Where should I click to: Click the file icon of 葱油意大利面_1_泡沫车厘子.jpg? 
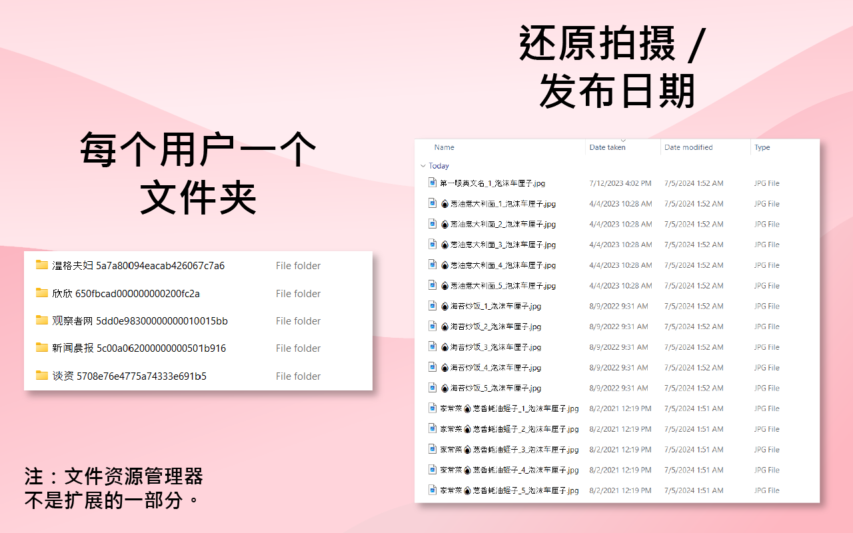[432, 203]
